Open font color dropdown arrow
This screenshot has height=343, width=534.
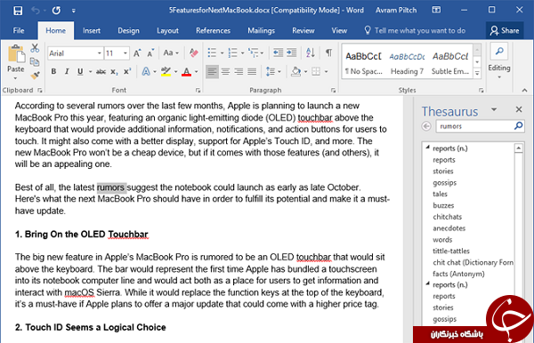tap(196, 72)
